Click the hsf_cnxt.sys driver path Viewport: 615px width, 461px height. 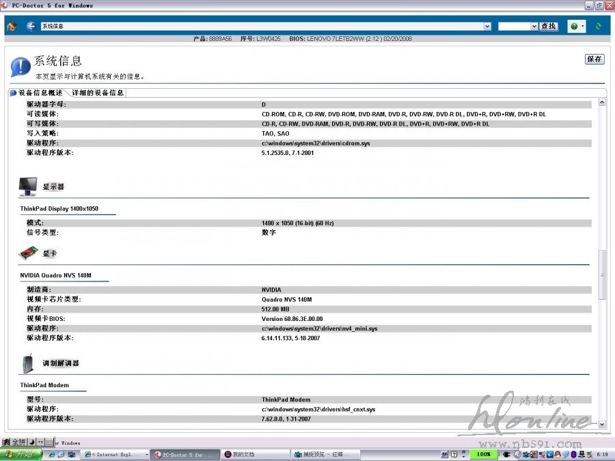coord(318,409)
